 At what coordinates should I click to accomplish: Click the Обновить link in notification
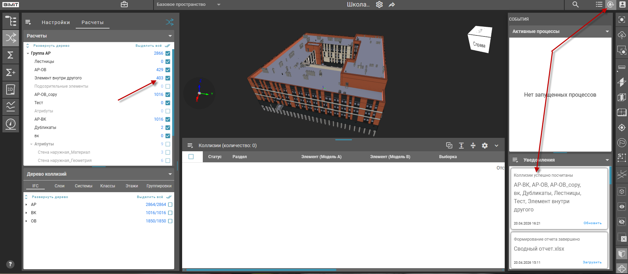tap(592, 223)
